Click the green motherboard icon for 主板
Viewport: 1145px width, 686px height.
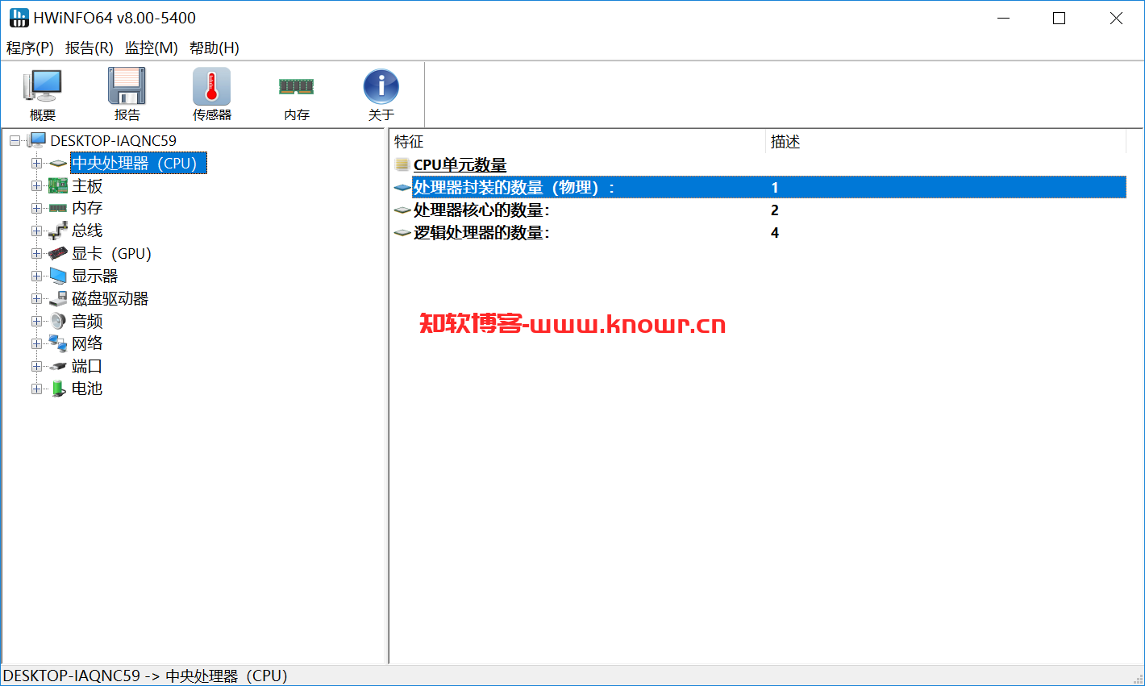pos(58,186)
